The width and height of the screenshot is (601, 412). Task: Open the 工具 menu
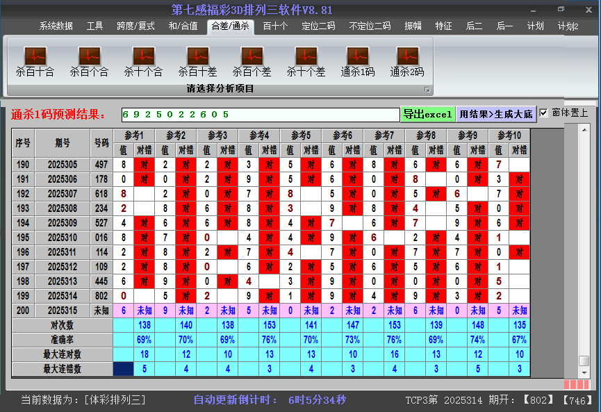[94, 26]
